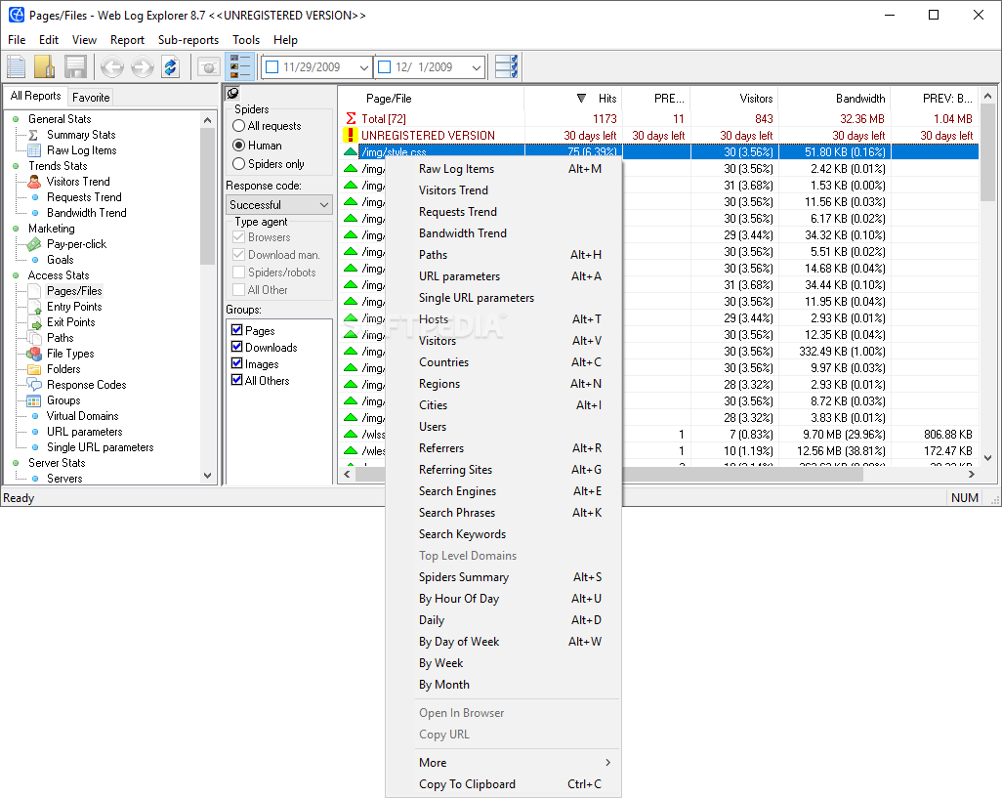This screenshot has width=1002, height=798.
Task: Collapse the Access Stats tree node
Action: pos(16,275)
